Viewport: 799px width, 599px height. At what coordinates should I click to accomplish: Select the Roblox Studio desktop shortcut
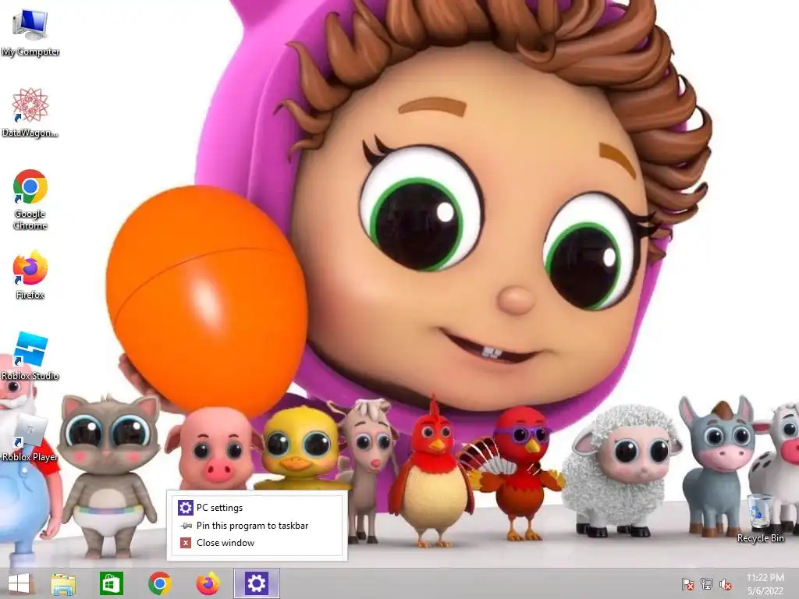[30, 356]
